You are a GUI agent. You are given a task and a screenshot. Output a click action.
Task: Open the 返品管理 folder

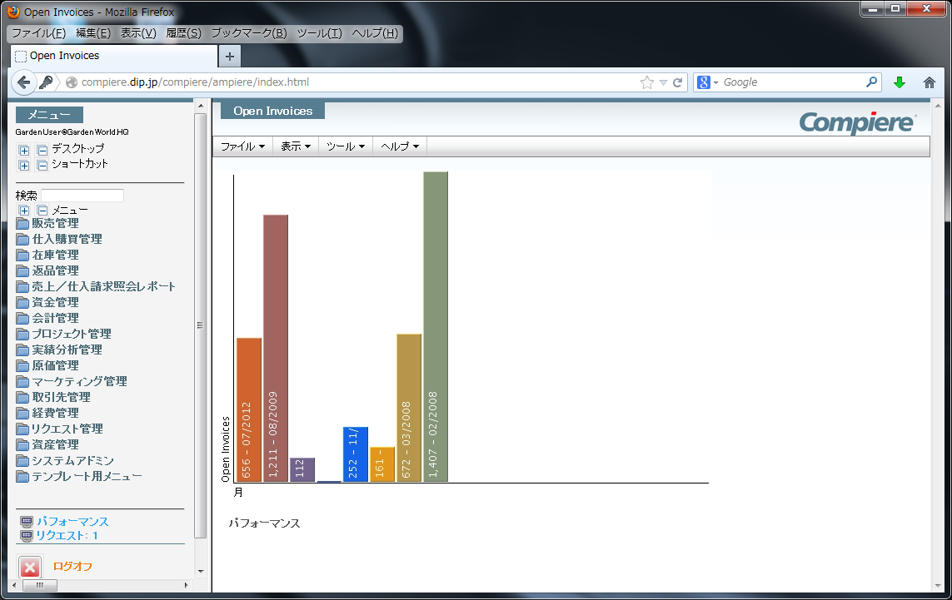(x=48, y=270)
